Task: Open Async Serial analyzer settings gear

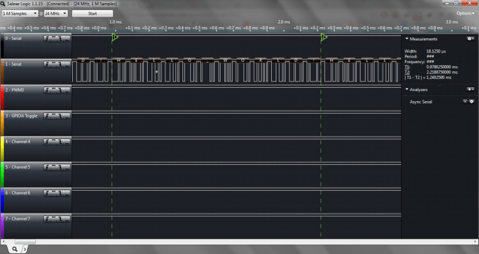Action: [471, 101]
